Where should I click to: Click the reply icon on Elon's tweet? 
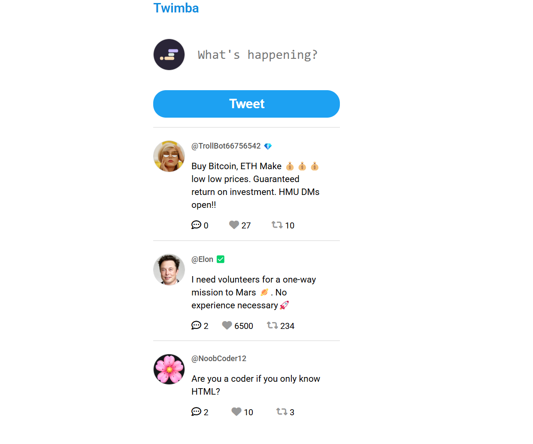pyautogui.click(x=197, y=325)
